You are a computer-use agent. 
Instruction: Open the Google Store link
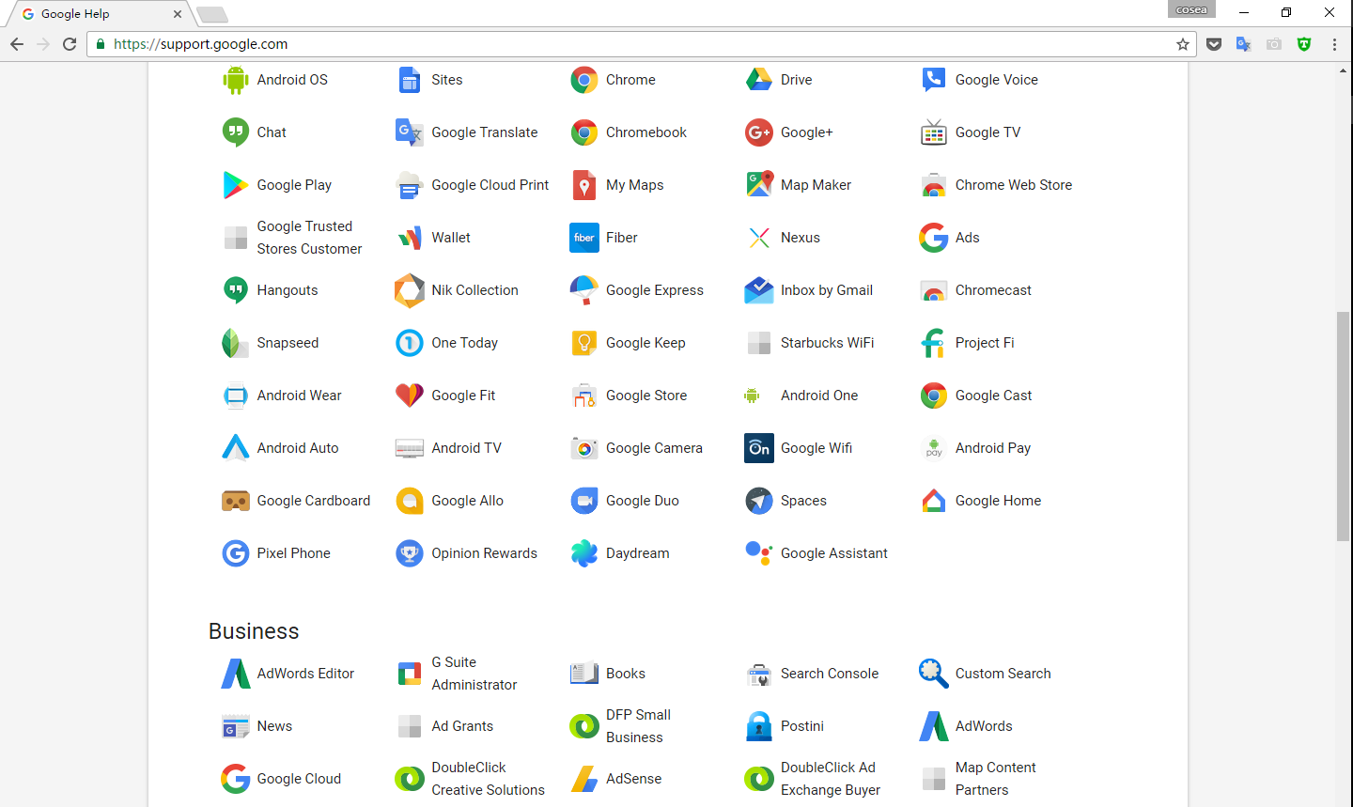click(646, 396)
